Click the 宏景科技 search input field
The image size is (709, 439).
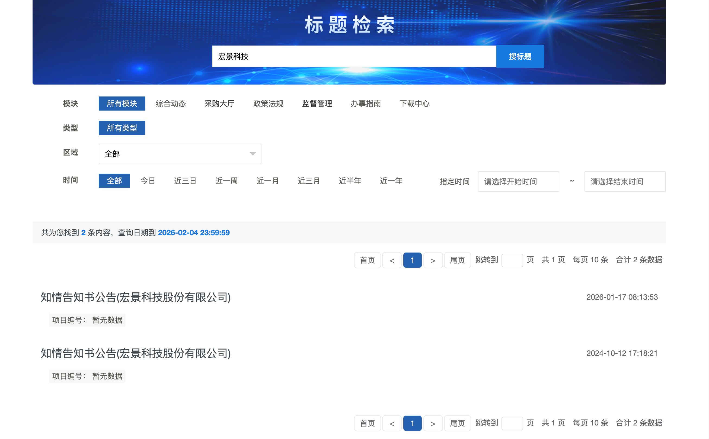353,56
